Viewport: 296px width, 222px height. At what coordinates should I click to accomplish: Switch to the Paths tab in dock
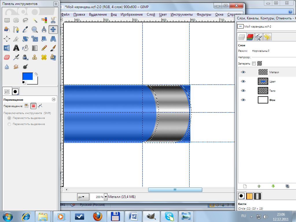(259, 37)
